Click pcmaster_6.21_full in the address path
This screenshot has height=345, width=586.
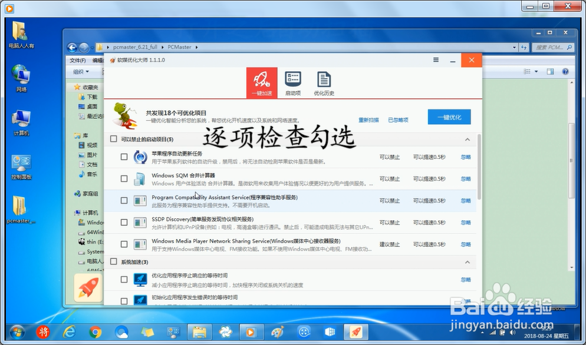tap(135, 48)
